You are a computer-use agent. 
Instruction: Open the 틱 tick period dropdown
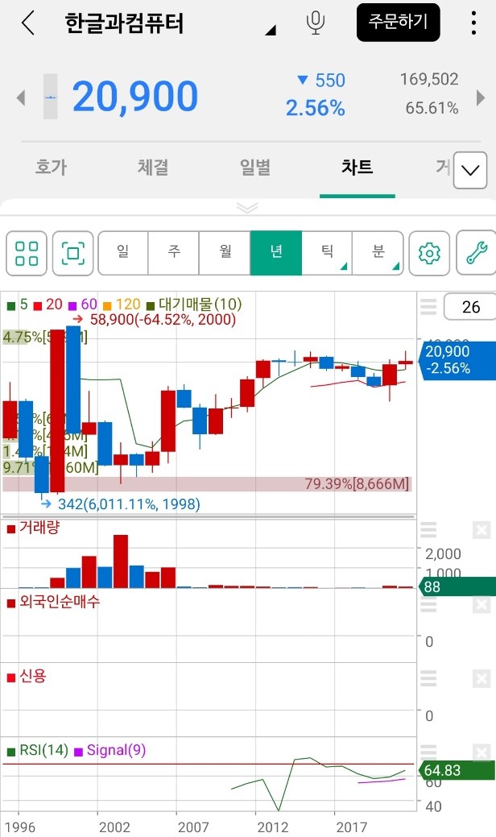(327, 253)
